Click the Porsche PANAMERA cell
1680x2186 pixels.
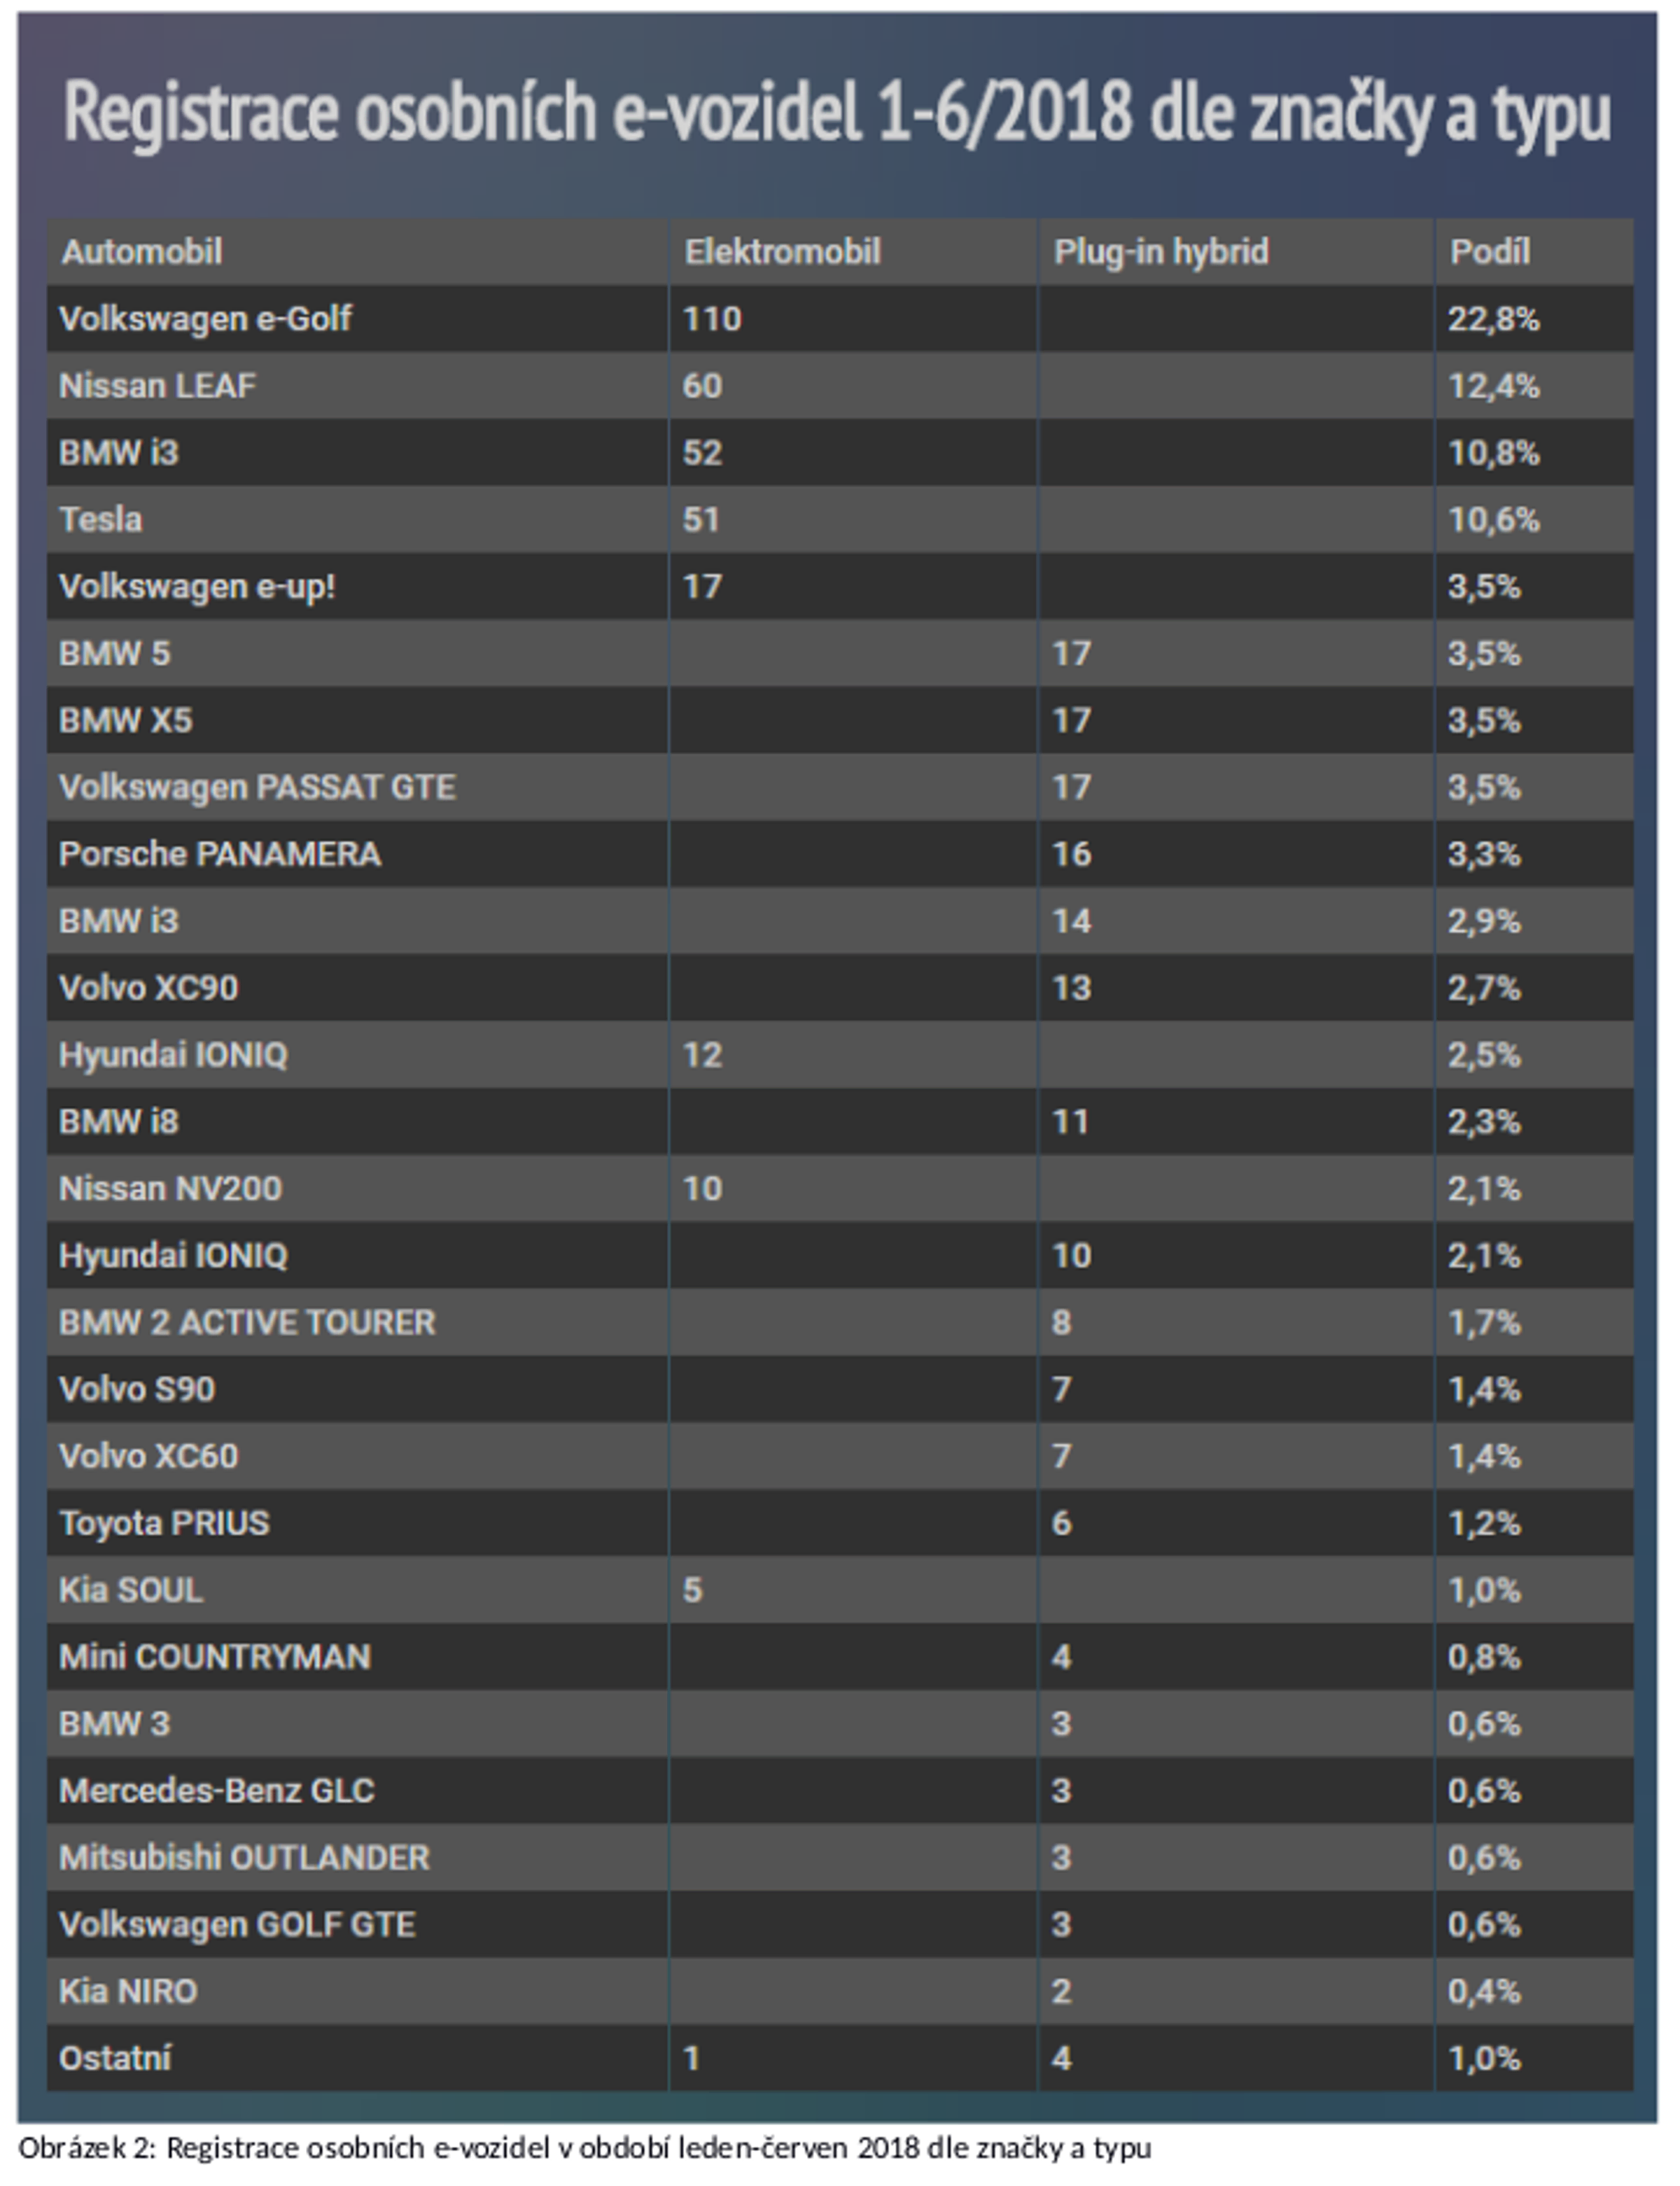tap(219, 854)
